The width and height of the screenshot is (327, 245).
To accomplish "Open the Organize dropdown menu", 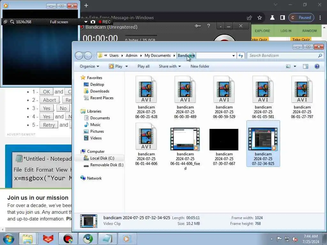I will (89, 66).
